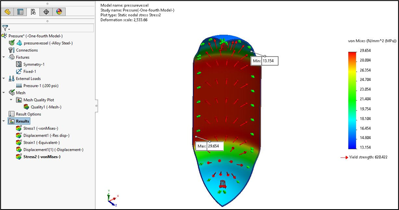The height and width of the screenshot is (210, 399).
Task: Click the Result Options icon
Action: pos(12,114)
